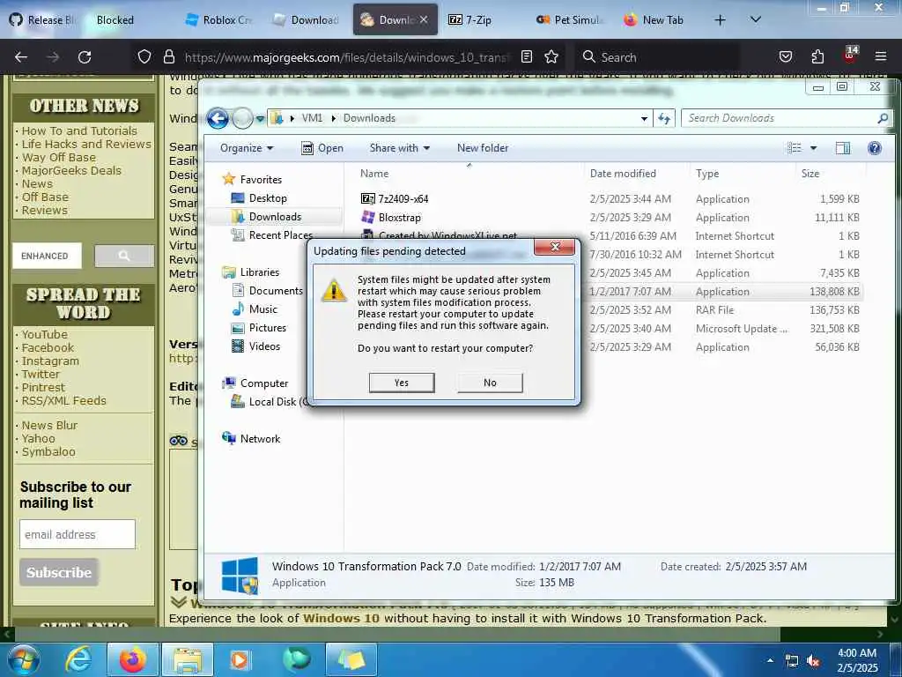Switch to the Blocked browser tab
902x677 pixels.
point(115,20)
